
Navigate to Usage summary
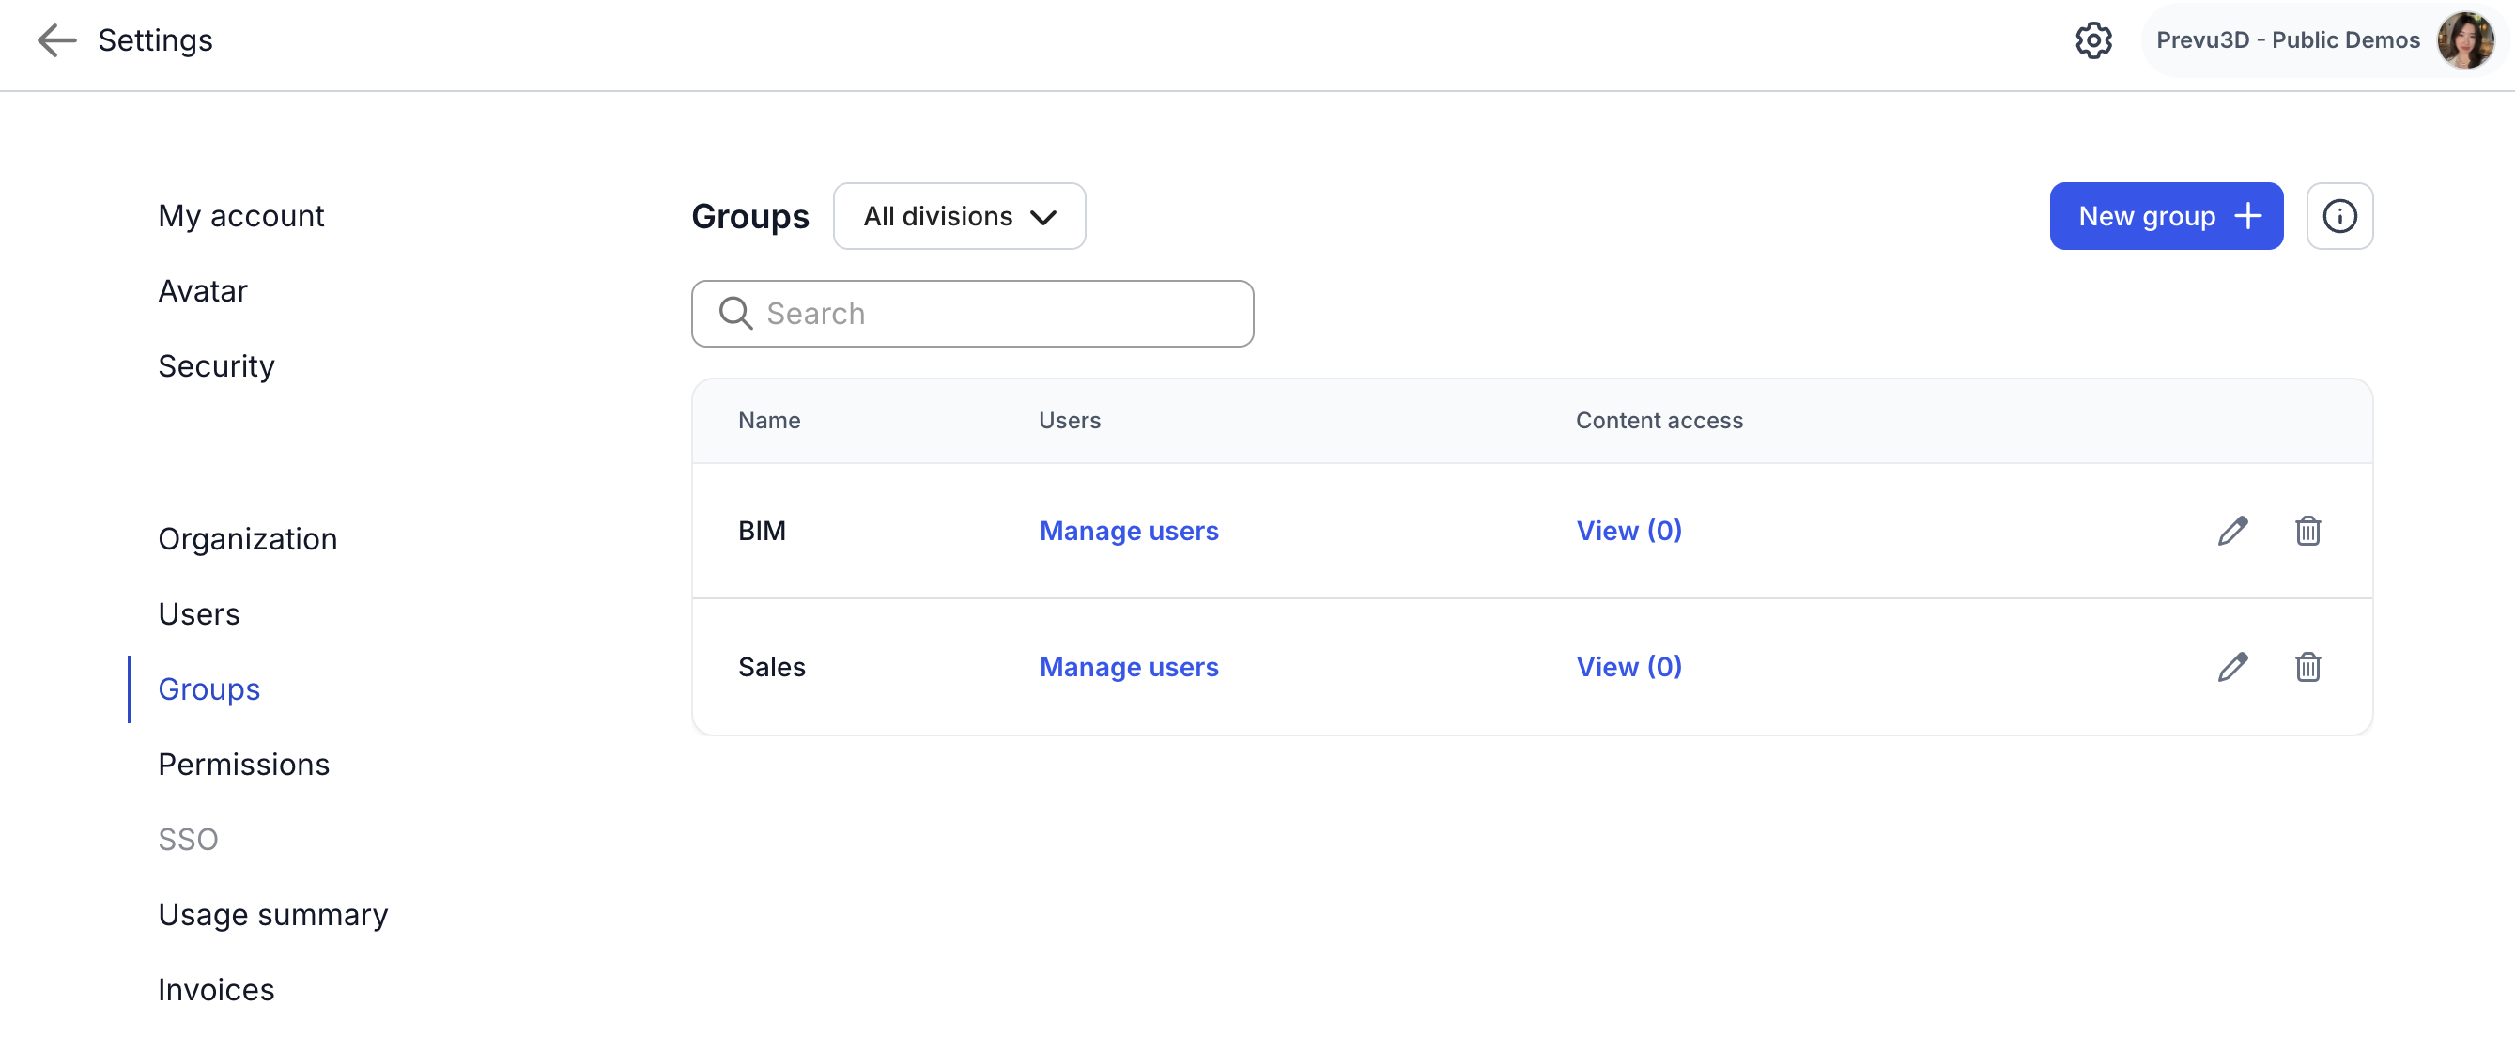(272, 914)
